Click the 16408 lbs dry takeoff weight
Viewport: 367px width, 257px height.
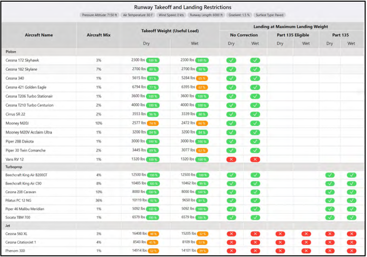point(140,234)
